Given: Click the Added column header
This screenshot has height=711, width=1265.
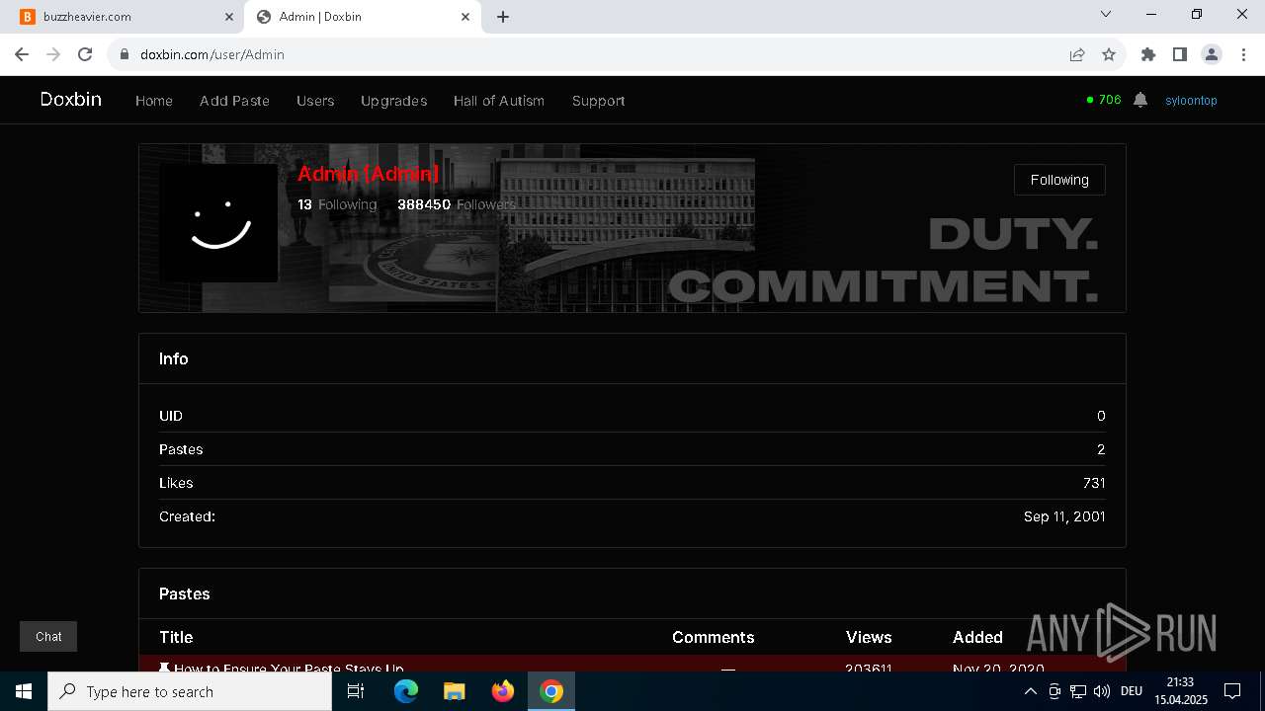Looking at the screenshot, I should pos(977,637).
